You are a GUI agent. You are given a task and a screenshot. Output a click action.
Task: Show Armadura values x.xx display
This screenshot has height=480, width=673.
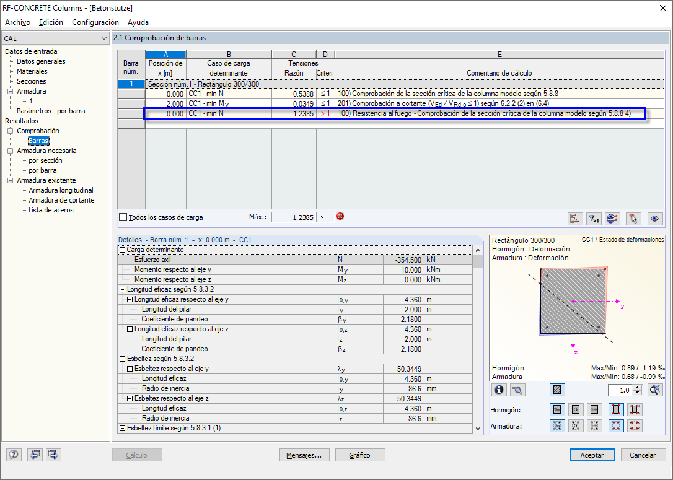coord(594,425)
